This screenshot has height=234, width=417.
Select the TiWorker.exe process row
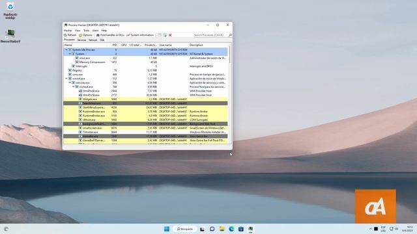pyautogui.click(x=145, y=132)
